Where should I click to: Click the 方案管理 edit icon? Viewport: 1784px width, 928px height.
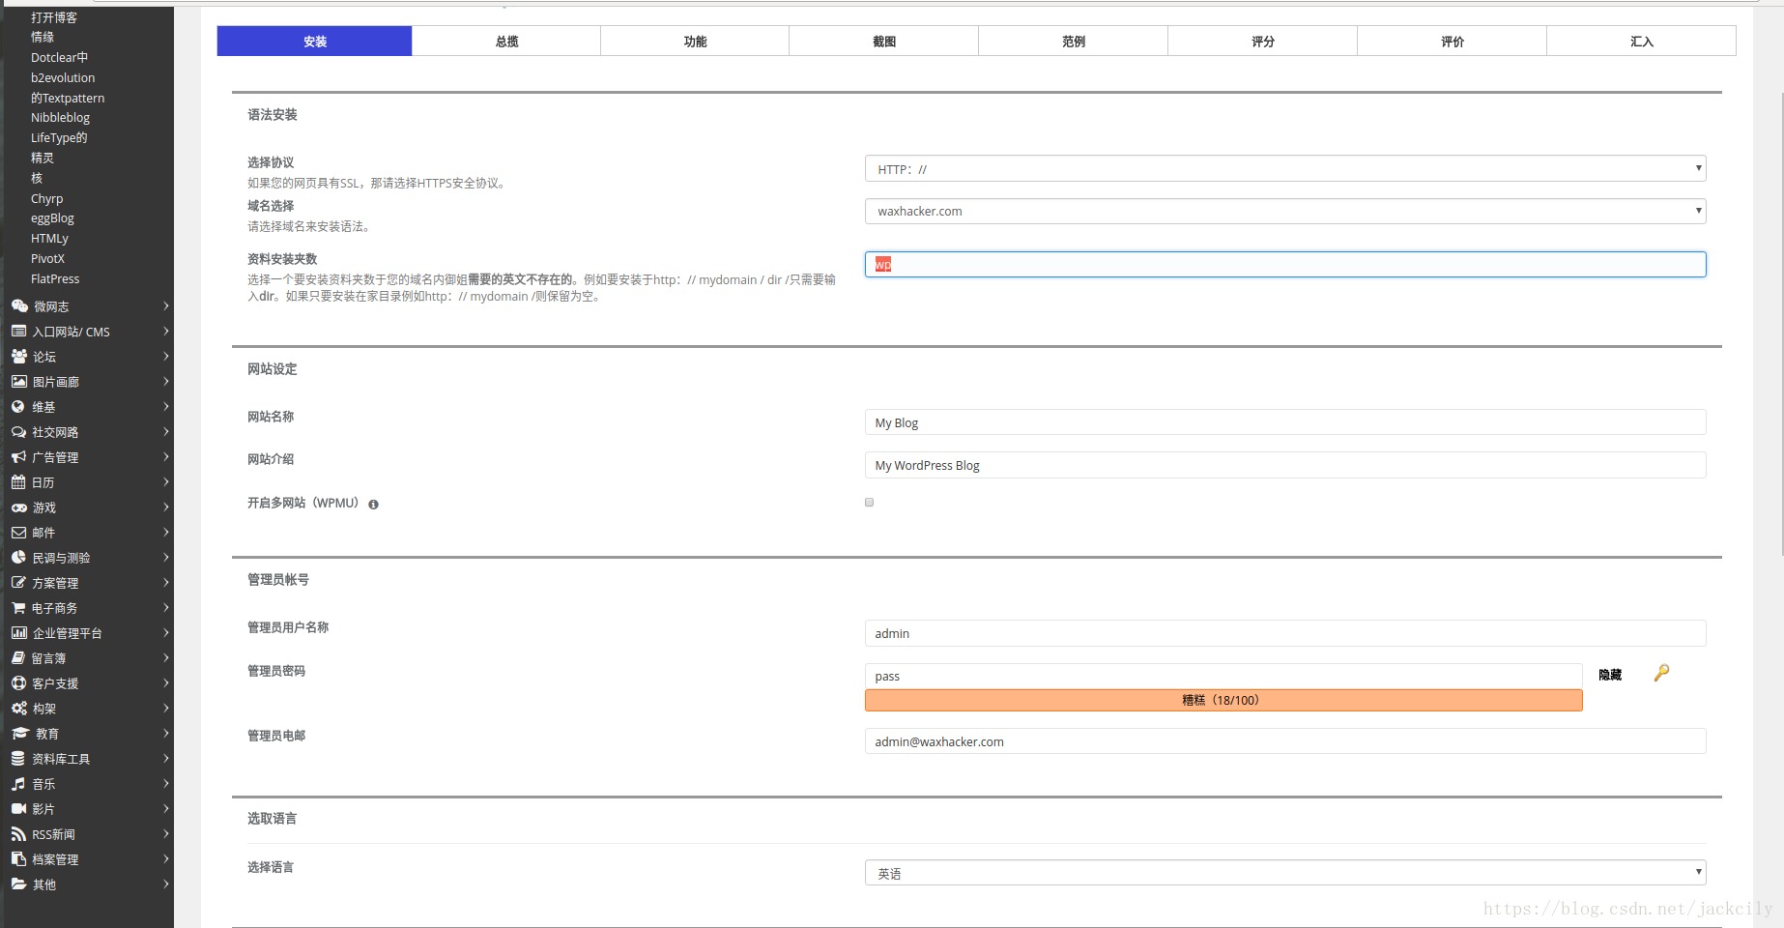(18, 583)
